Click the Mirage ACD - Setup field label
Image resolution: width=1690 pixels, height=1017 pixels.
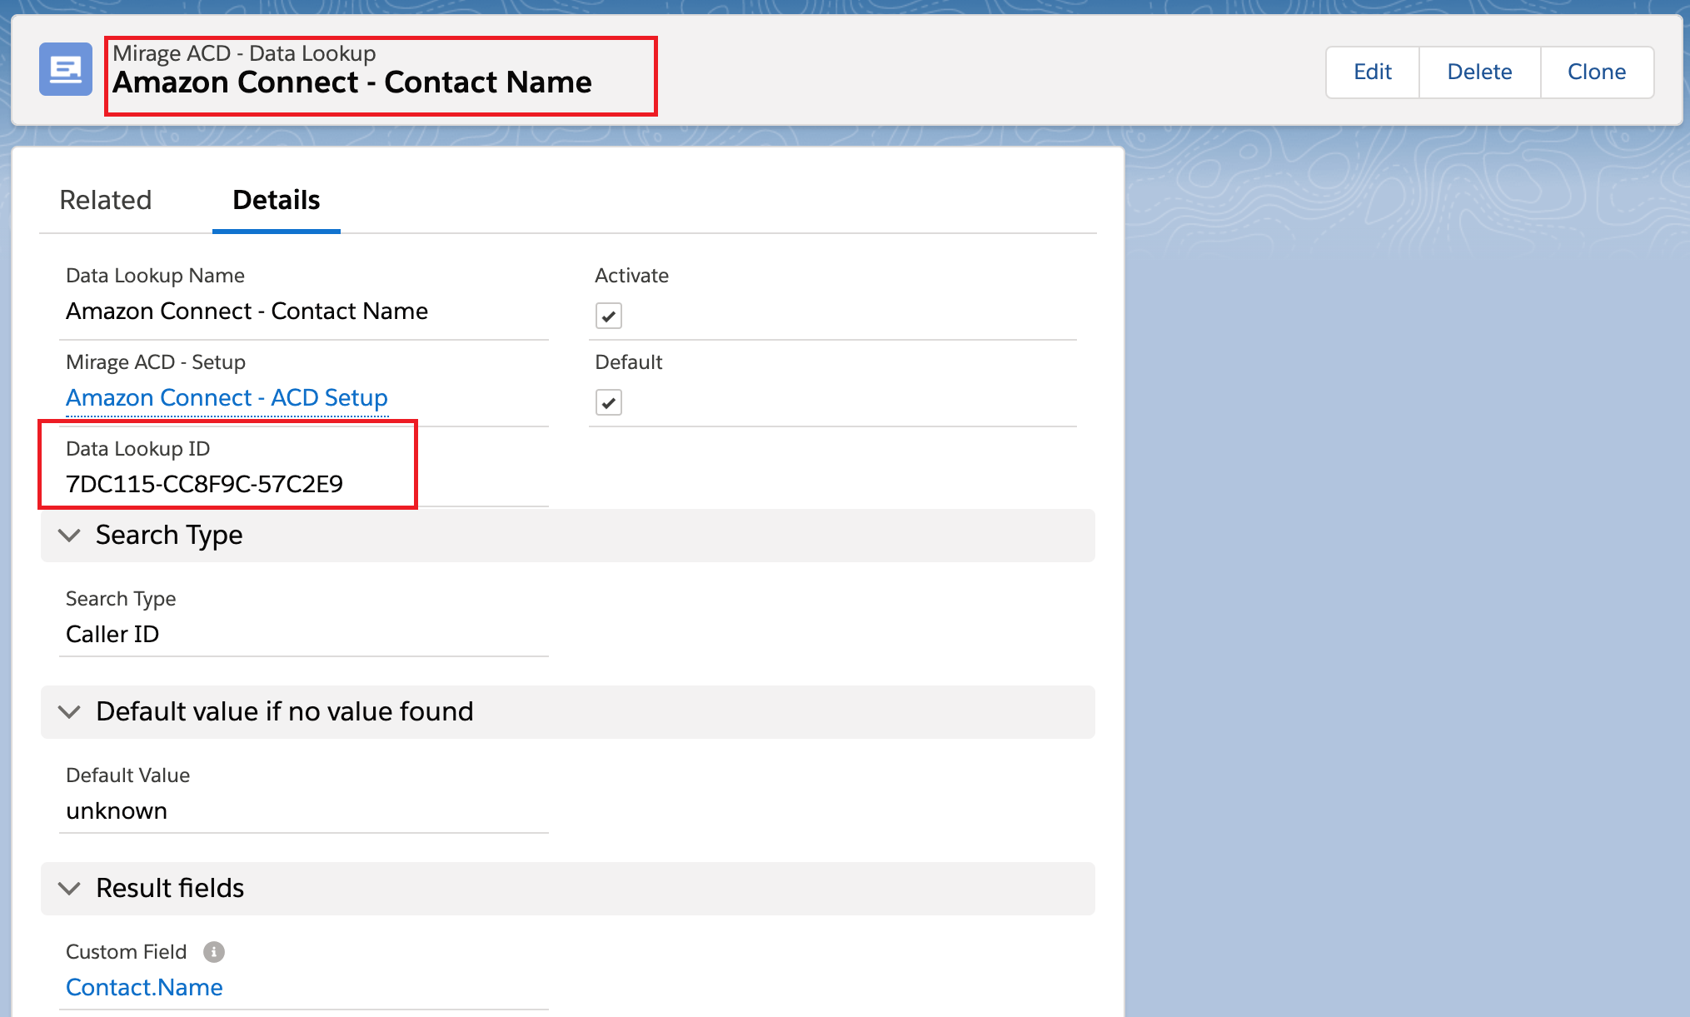pyautogui.click(x=156, y=362)
